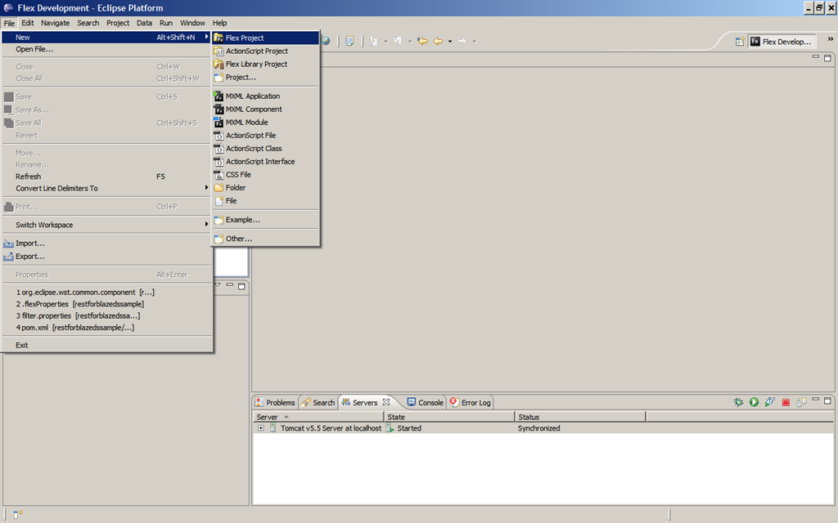This screenshot has width=838, height=523.
Task: Sort by the Server column header
Action: (318, 417)
